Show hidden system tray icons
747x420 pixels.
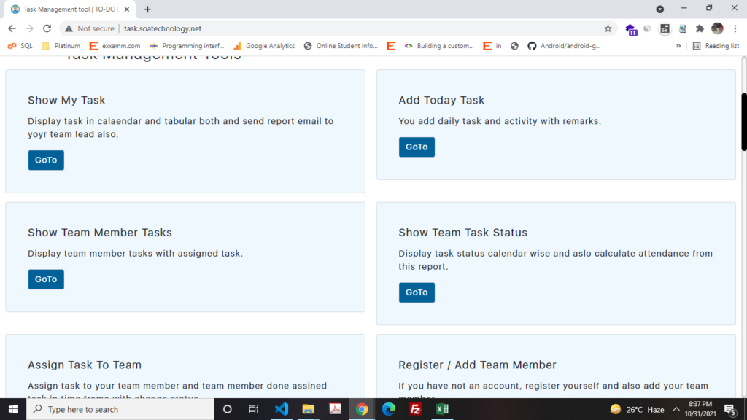(x=676, y=409)
